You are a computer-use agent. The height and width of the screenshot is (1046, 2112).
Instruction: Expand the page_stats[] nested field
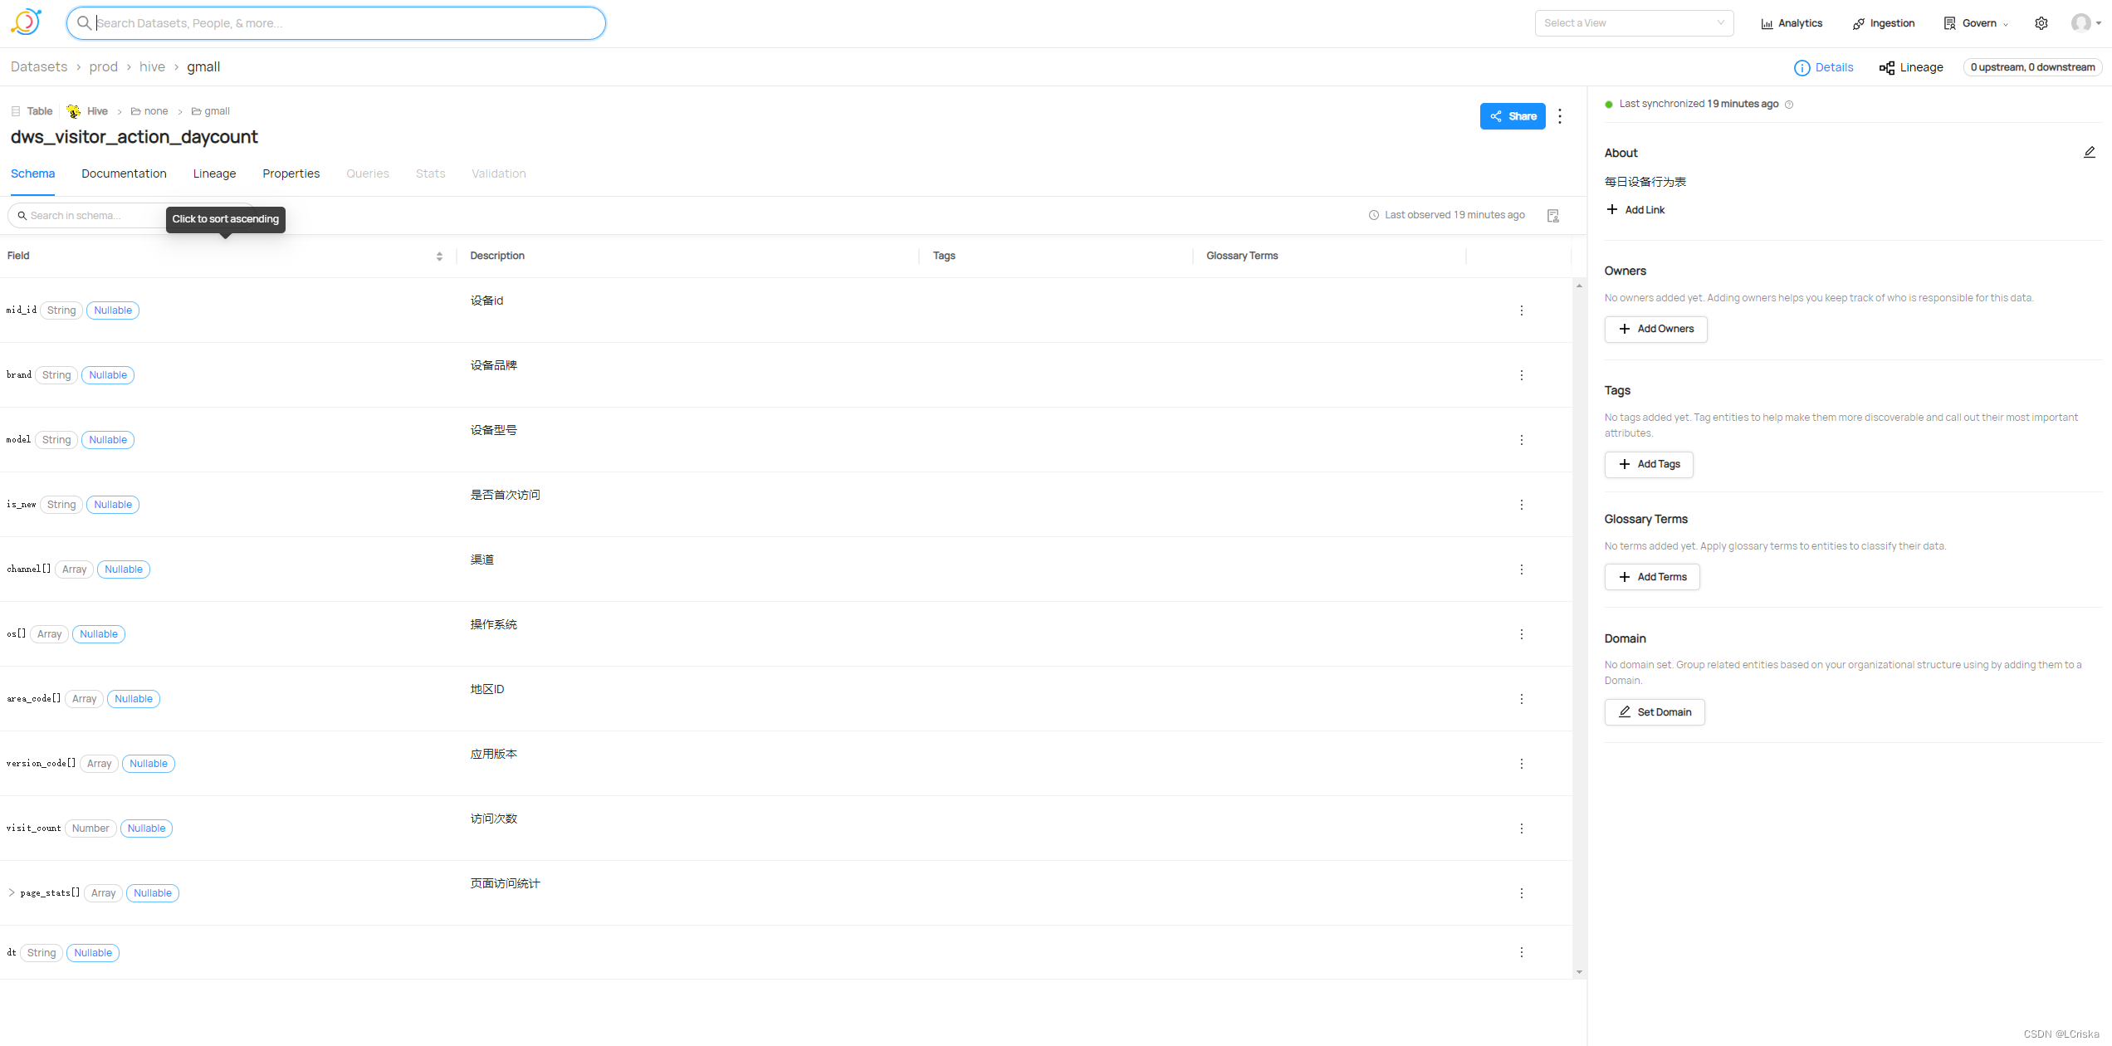point(12,893)
